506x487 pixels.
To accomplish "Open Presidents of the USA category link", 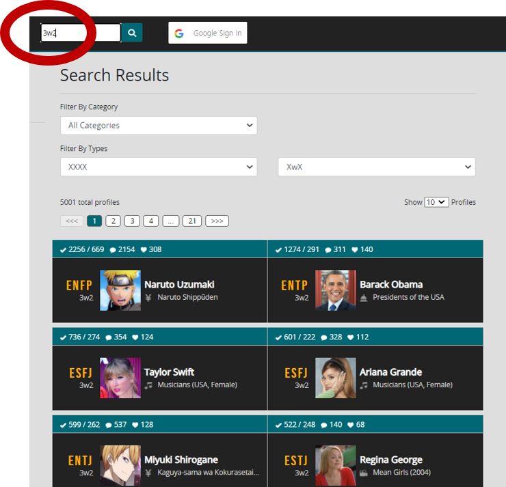I will (x=408, y=297).
